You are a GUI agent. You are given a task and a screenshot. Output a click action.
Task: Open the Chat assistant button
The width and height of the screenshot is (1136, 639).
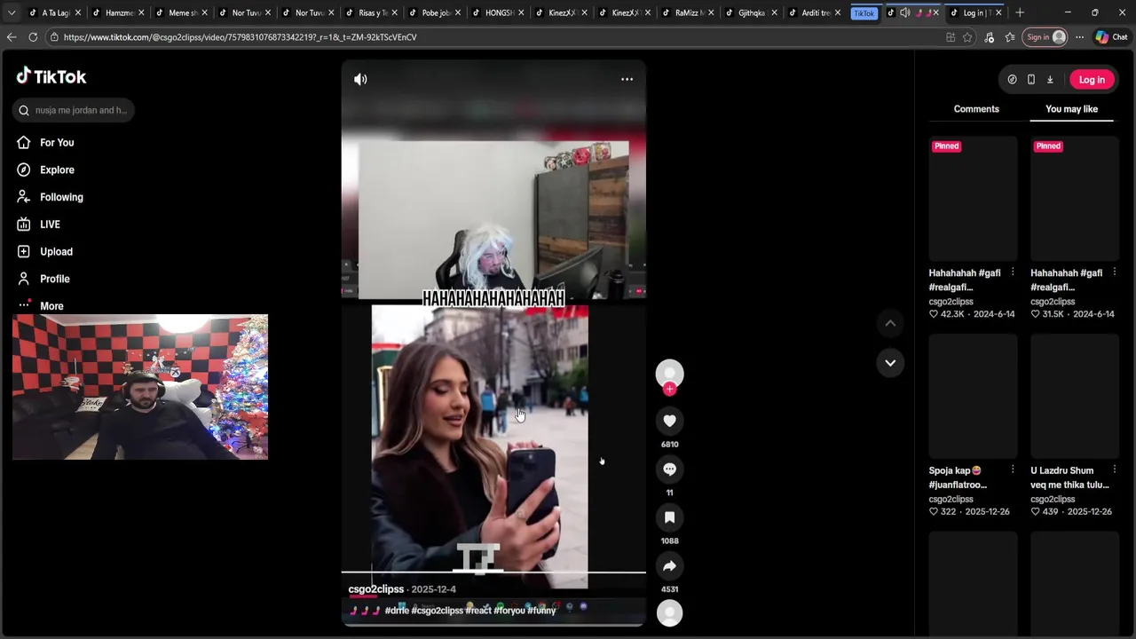coord(1111,37)
